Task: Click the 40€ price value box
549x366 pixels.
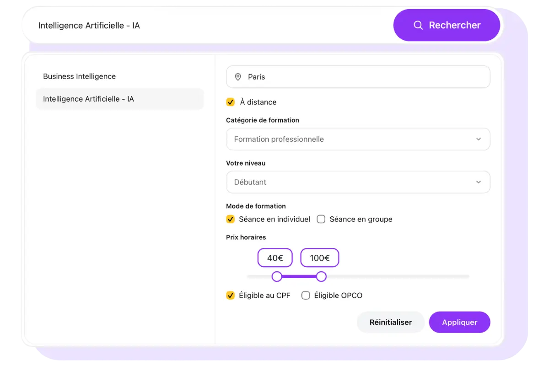Action: pyautogui.click(x=275, y=258)
